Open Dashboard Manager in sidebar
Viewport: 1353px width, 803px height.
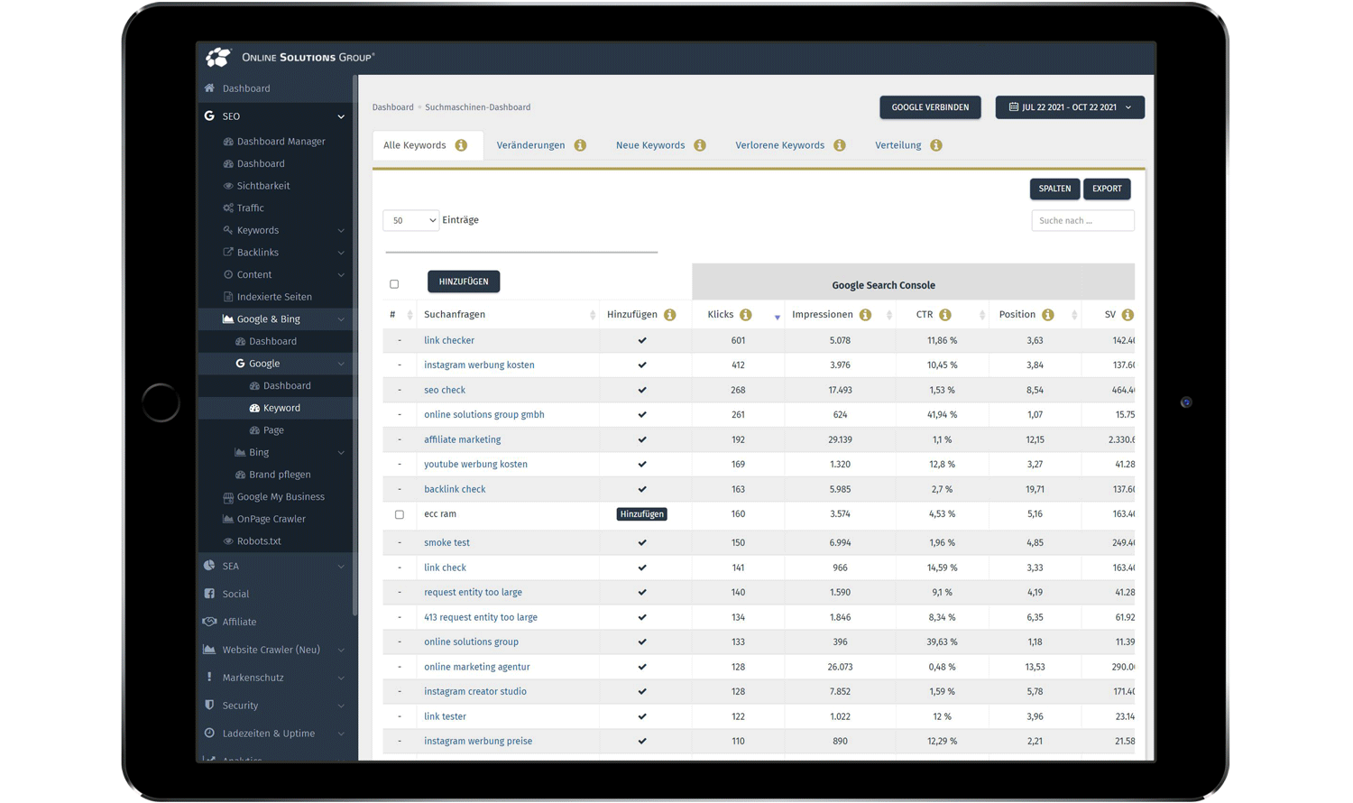click(281, 142)
